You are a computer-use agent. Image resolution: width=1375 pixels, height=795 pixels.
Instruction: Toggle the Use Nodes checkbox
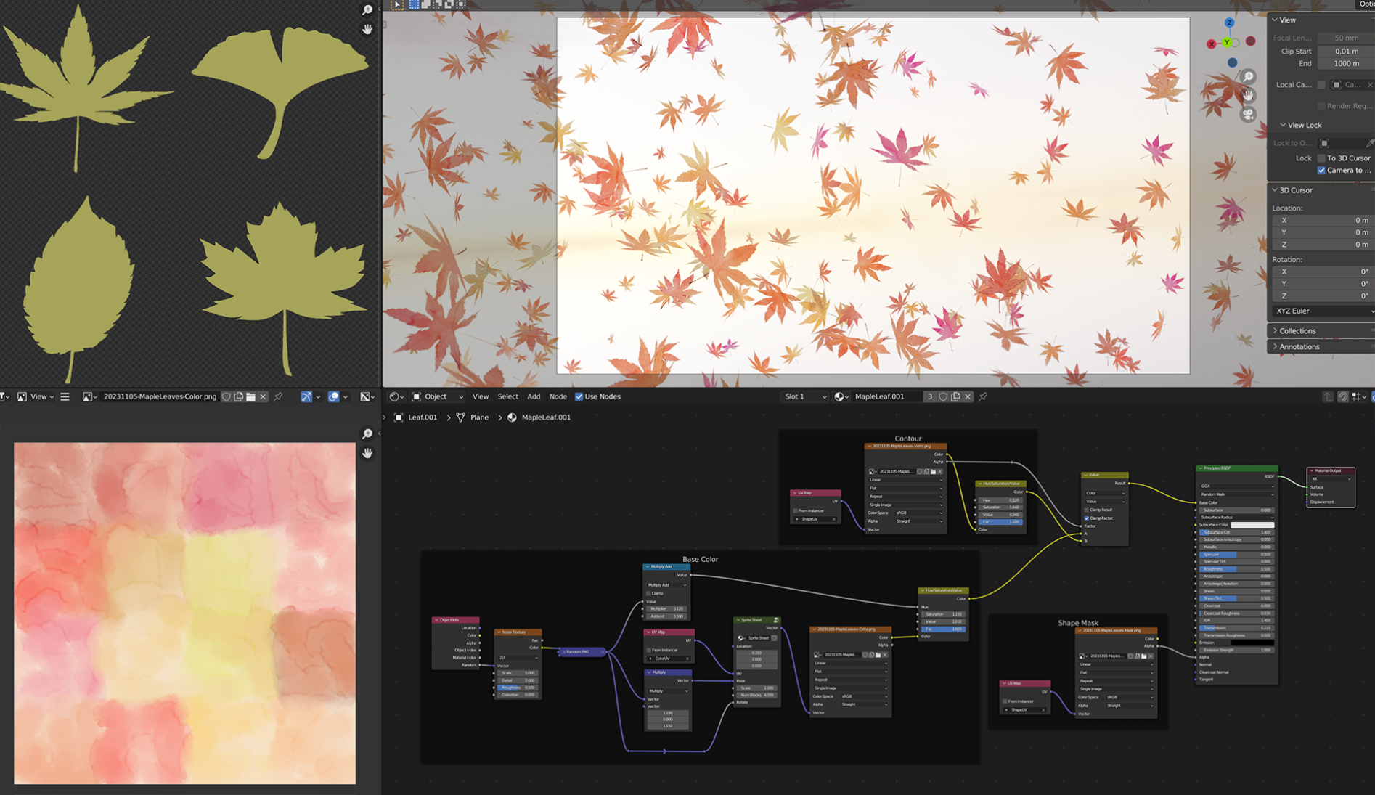click(x=579, y=396)
